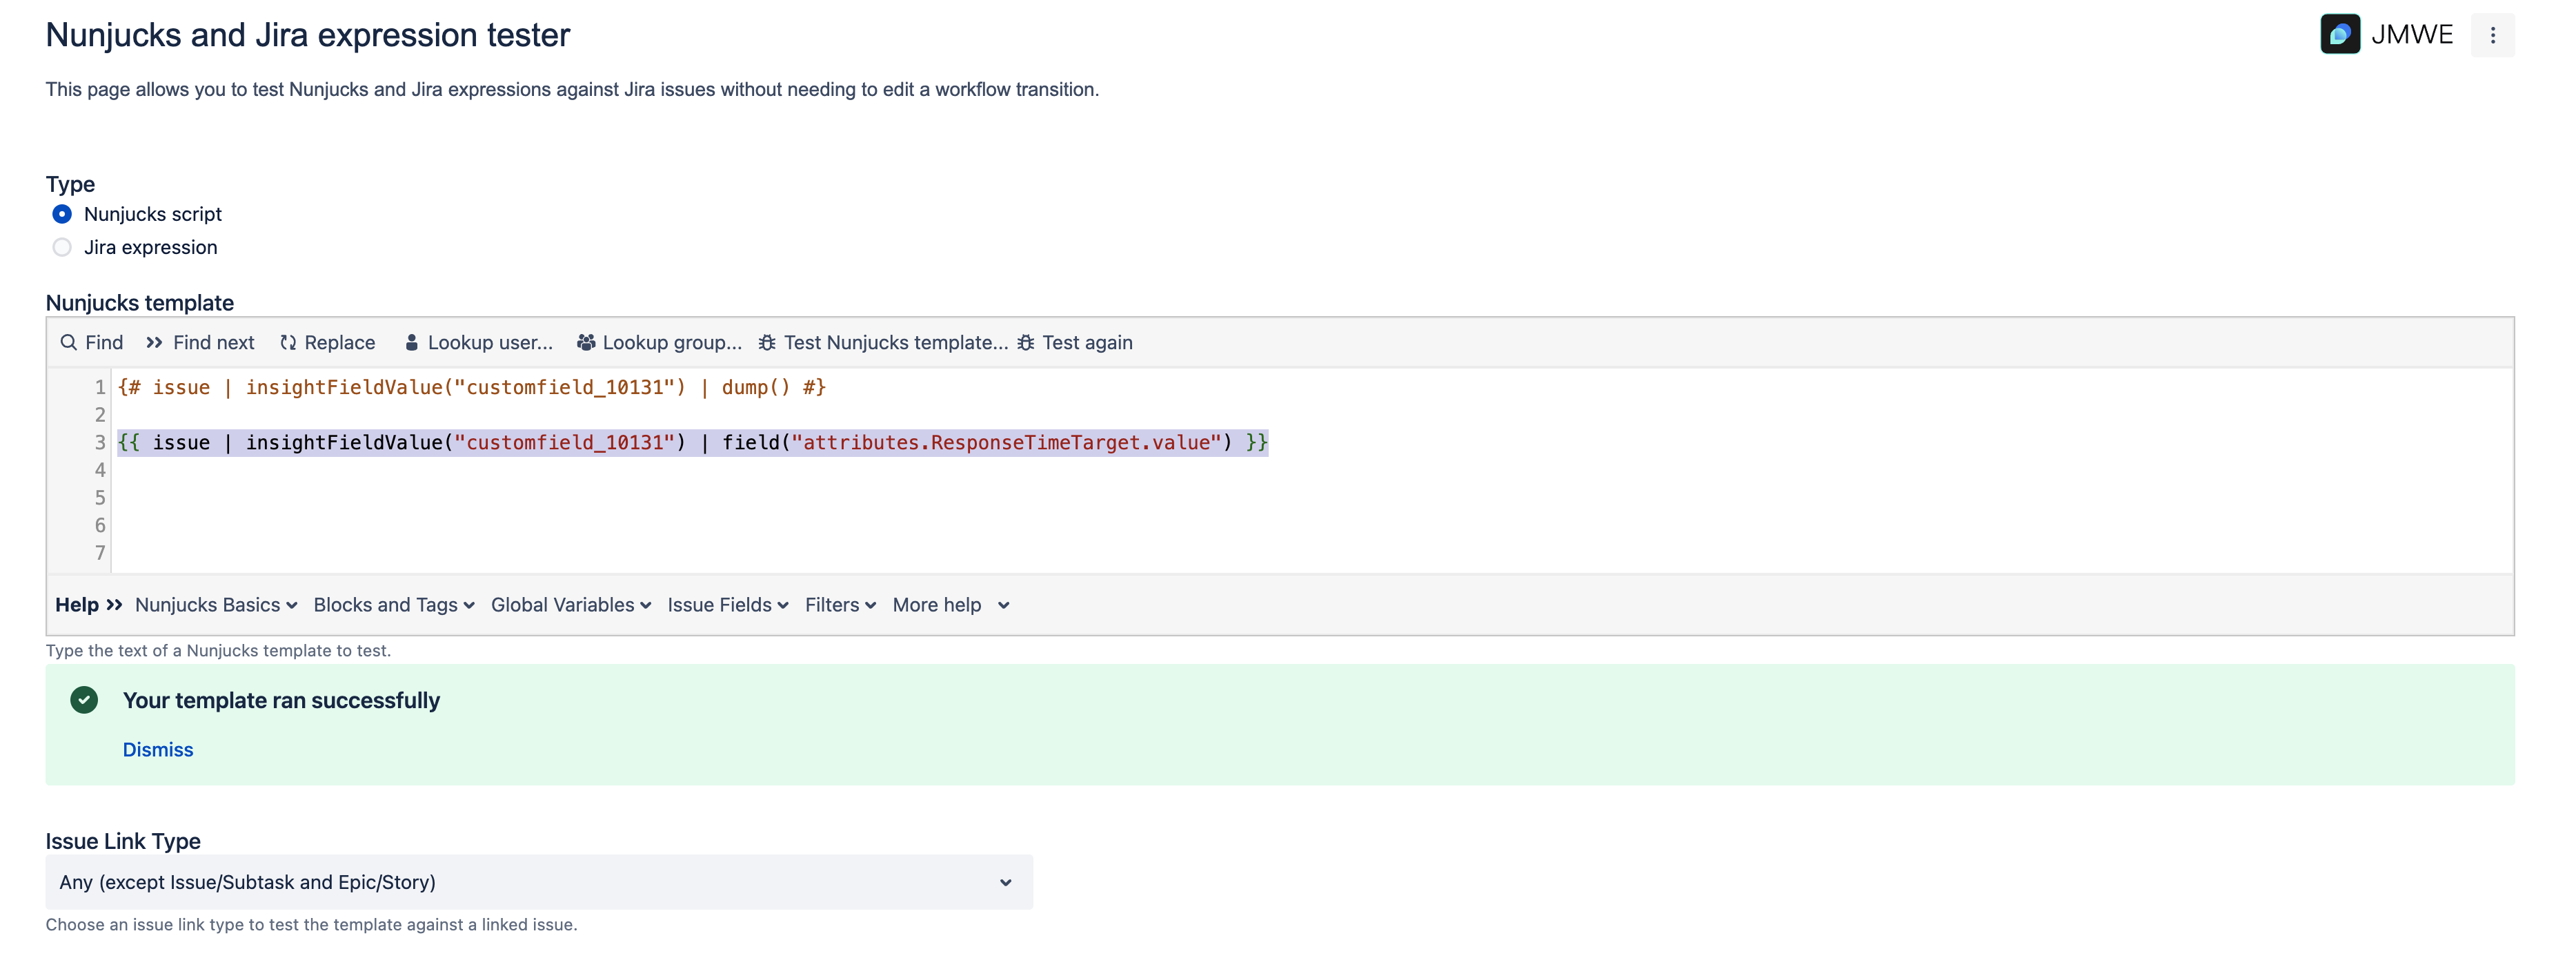Expand the More help menu
This screenshot has width=2576, height=958.
tap(951, 605)
